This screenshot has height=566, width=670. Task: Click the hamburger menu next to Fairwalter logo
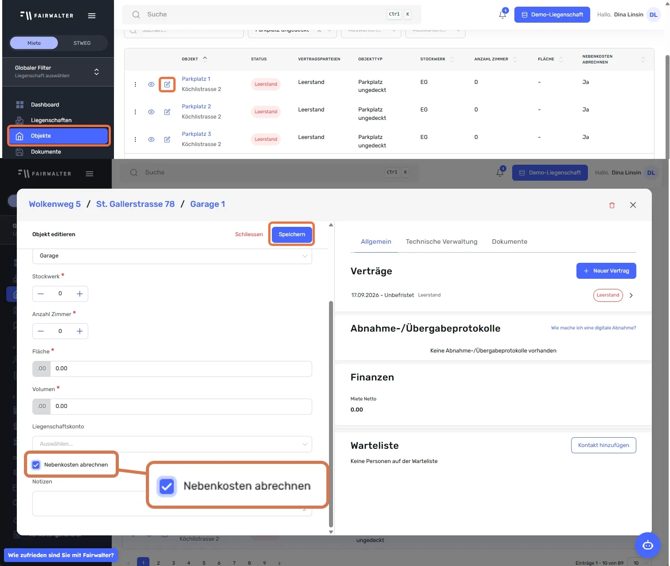(x=92, y=16)
